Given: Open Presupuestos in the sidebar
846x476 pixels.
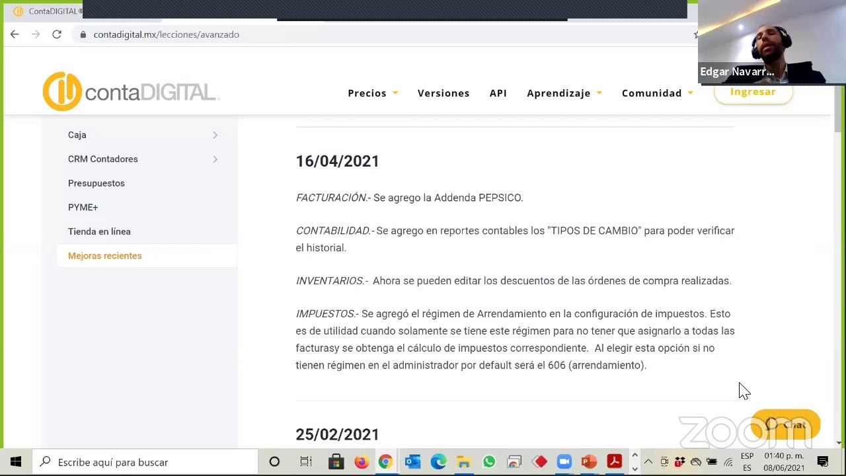Looking at the screenshot, I should [96, 183].
